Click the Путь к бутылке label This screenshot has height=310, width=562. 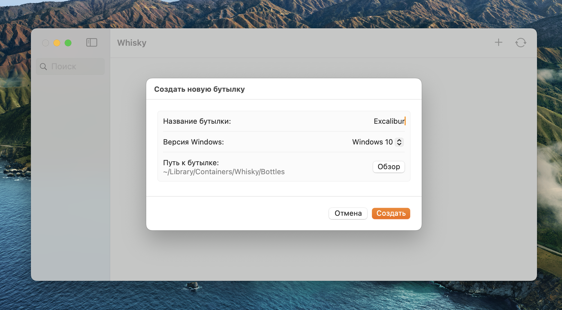click(191, 163)
